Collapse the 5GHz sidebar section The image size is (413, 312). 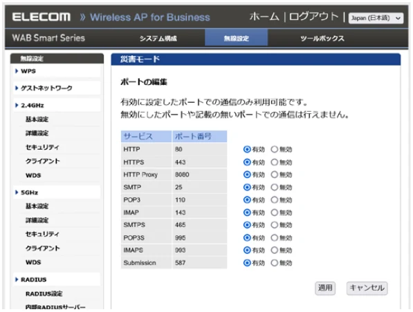click(57, 193)
